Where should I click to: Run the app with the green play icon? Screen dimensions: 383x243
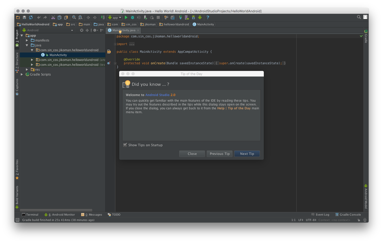tap(126, 17)
